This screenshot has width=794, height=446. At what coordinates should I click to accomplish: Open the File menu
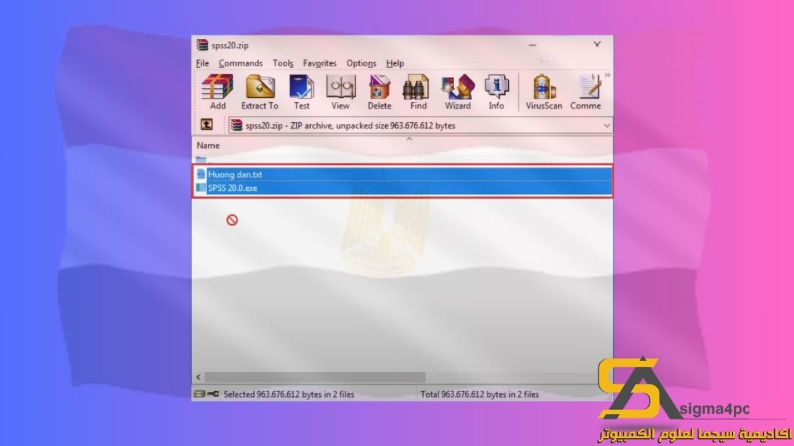click(202, 63)
